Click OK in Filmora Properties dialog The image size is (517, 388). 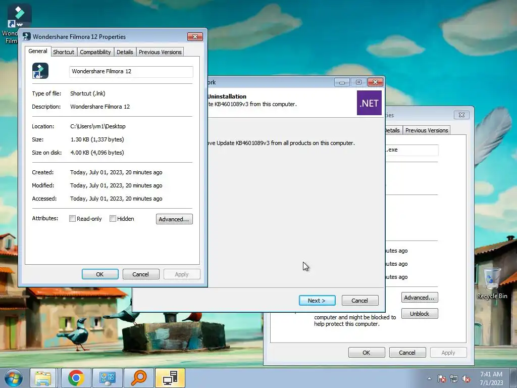(100, 274)
